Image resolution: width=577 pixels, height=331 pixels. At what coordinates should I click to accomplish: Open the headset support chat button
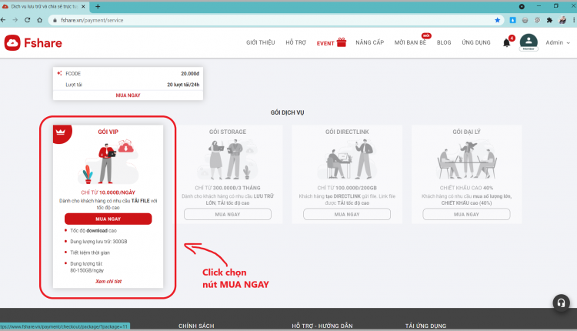point(561,303)
